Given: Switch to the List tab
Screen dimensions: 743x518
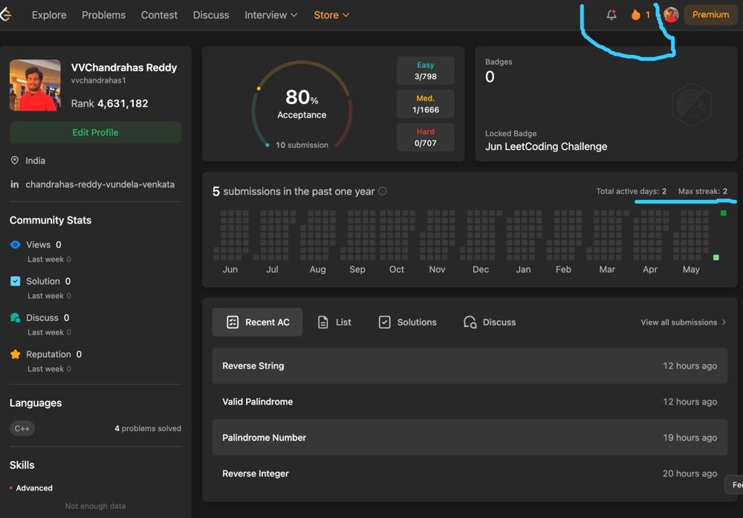Looking at the screenshot, I should click(x=334, y=323).
